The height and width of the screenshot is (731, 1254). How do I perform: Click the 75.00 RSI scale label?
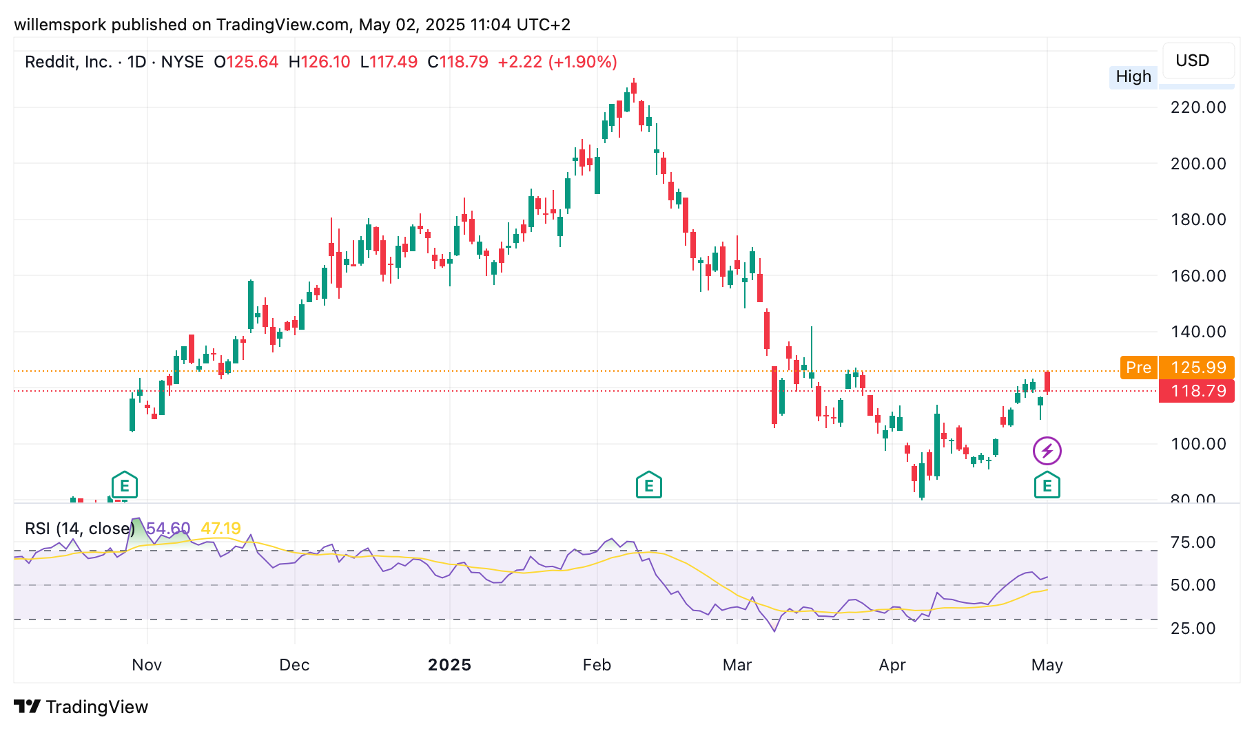1193,542
